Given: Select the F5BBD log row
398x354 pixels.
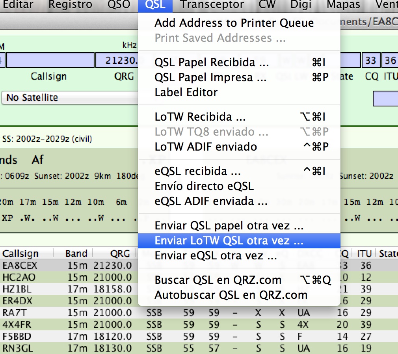Looking at the screenshot, I should (x=199, y=336).
